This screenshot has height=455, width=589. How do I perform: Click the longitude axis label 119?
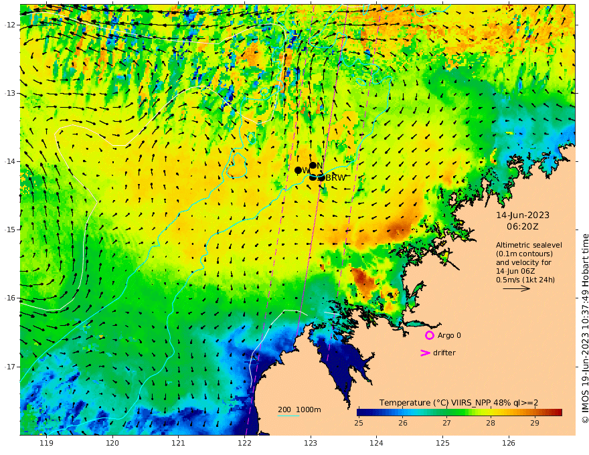coord(47,443)
